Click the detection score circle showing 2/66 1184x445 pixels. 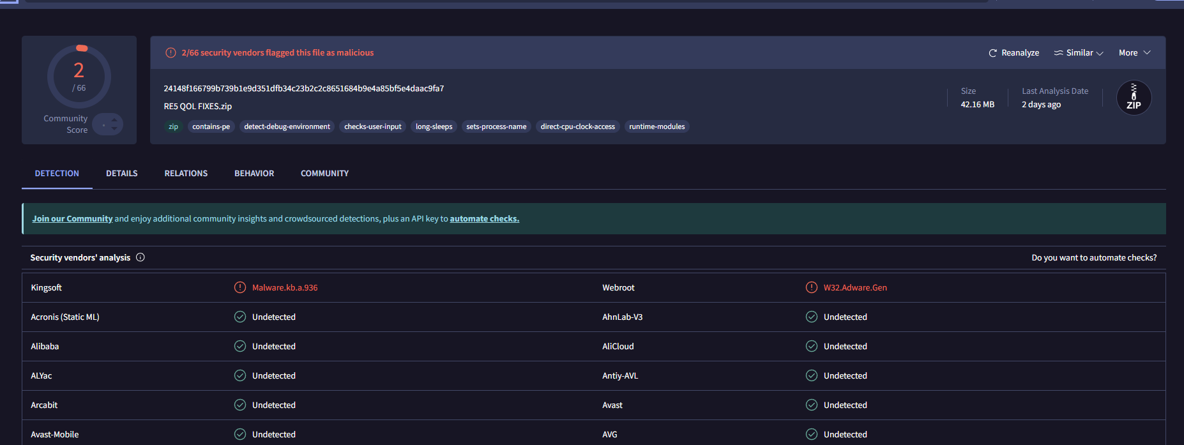click(79, 77)
